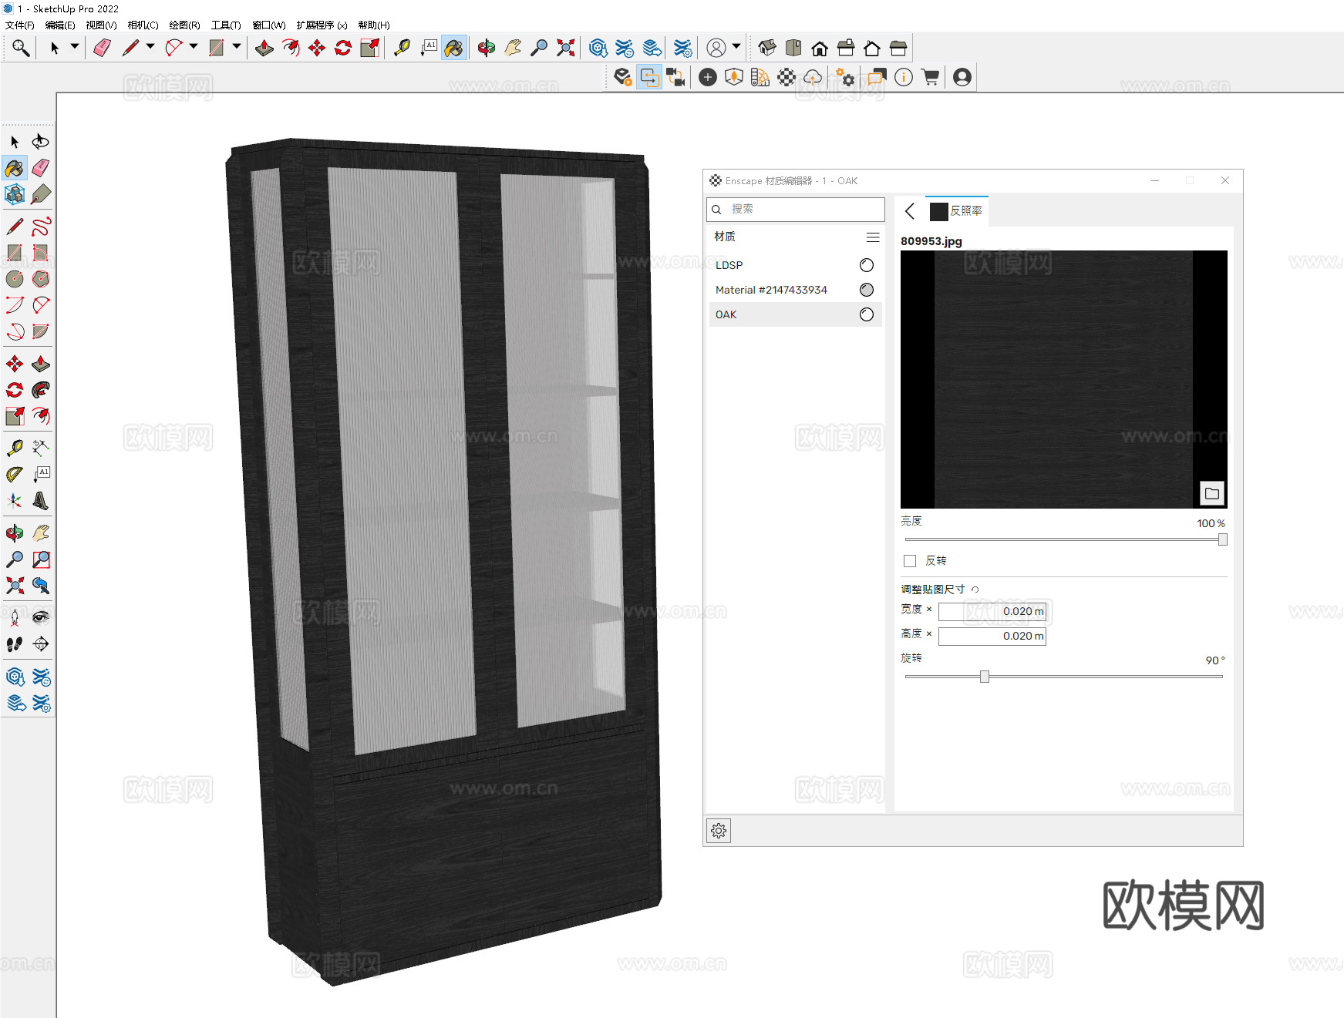Click the Zoom Extents icon in top toolbar

point(566,49)
